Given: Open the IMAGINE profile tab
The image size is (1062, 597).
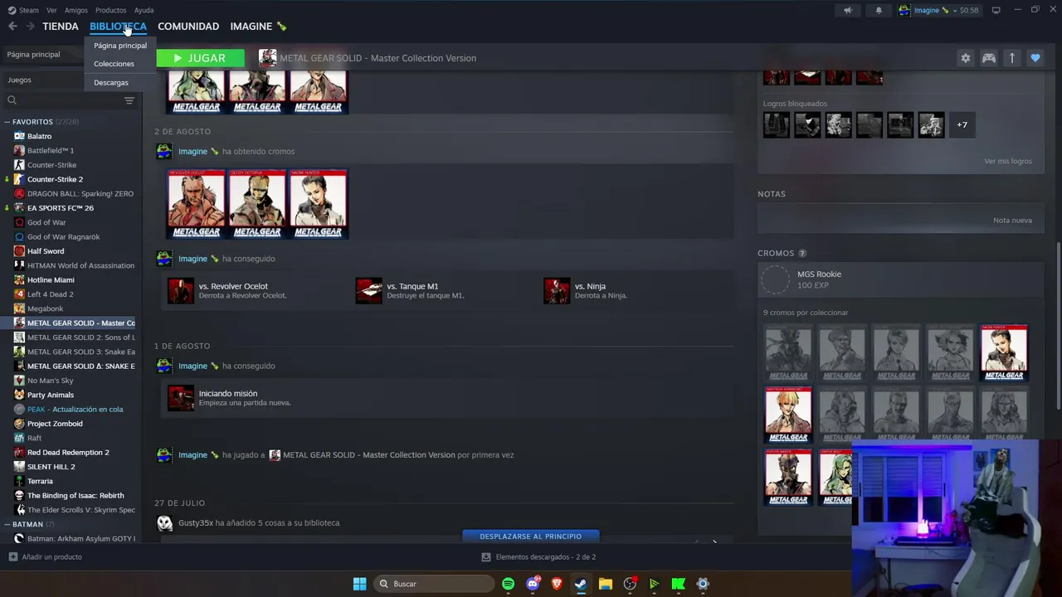Looking at the screenshot, I should pyautogui.click(x=258, y=27).
